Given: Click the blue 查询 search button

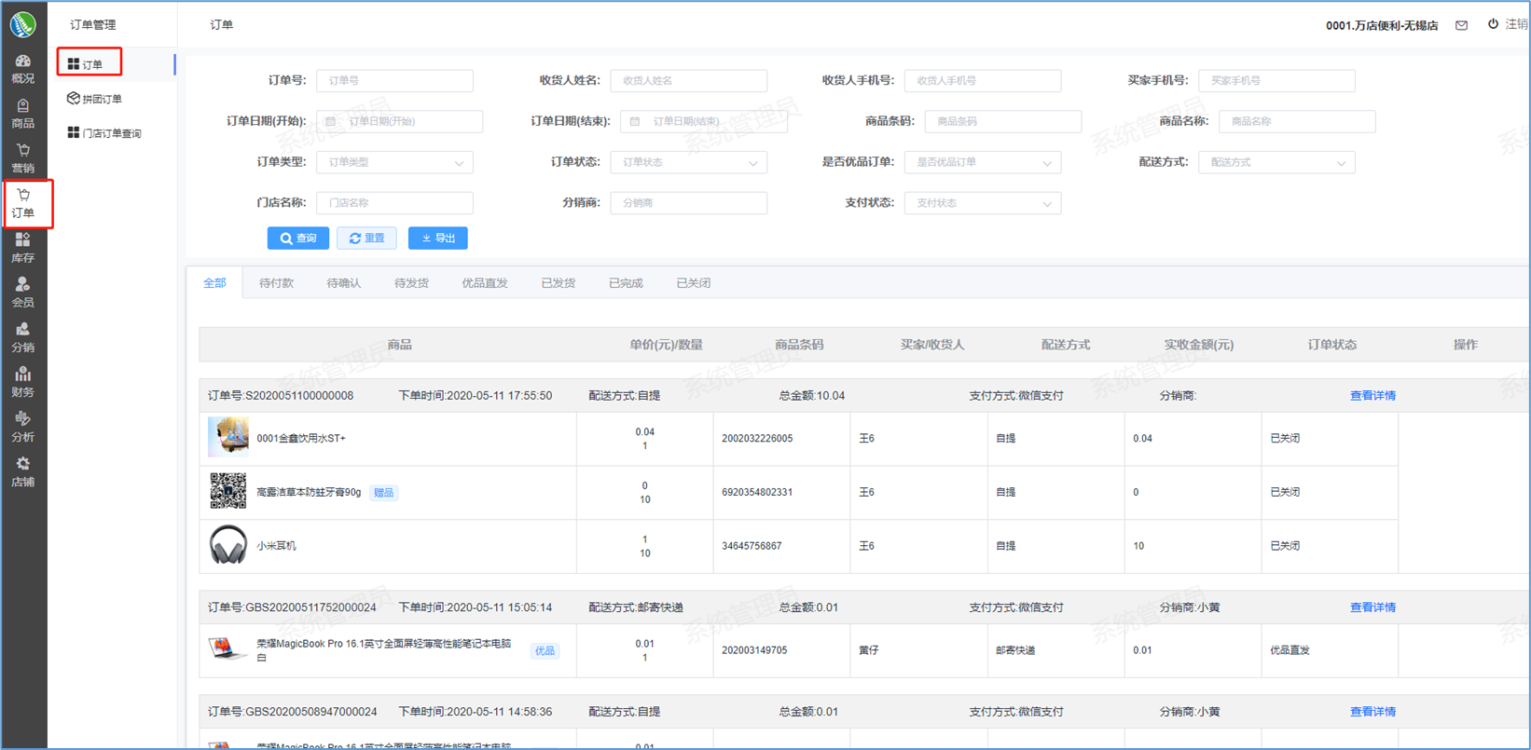Looking at the screenshot, I should 298,239.
